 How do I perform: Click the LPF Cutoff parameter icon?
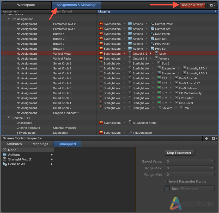click(177, 98)
